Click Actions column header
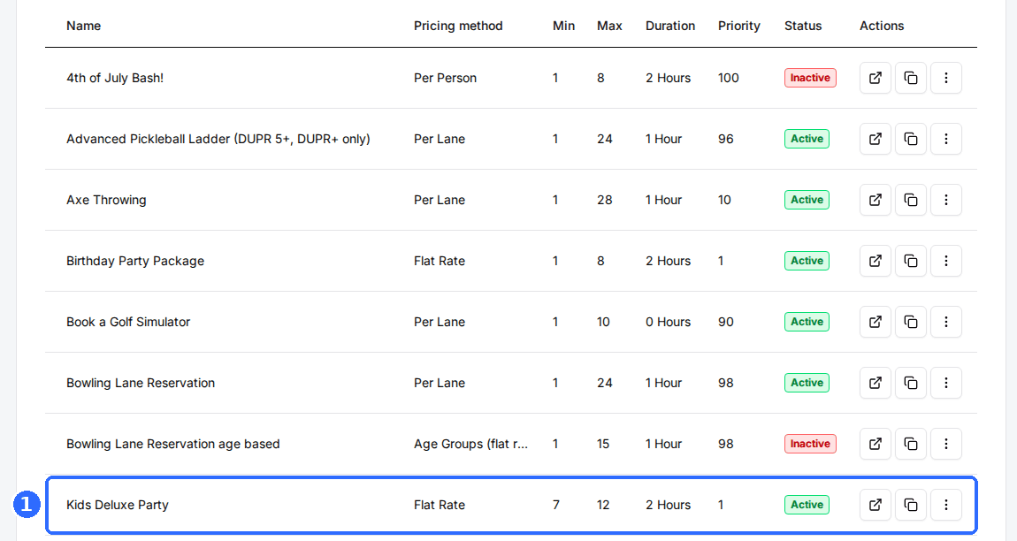The width and height of the screenshot is (1017, 541). pyautogui.click(x=882, y=26)
